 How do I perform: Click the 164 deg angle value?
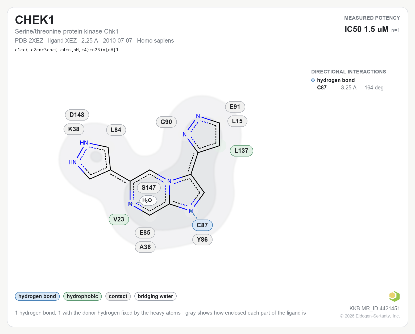click(374, 88)
